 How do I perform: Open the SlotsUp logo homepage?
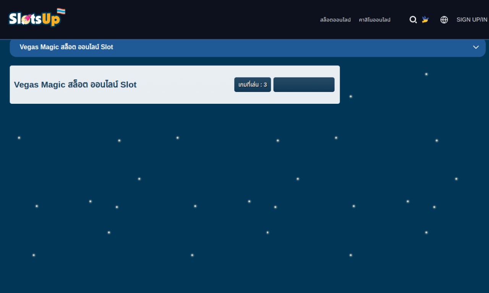[x=37, y=18]
